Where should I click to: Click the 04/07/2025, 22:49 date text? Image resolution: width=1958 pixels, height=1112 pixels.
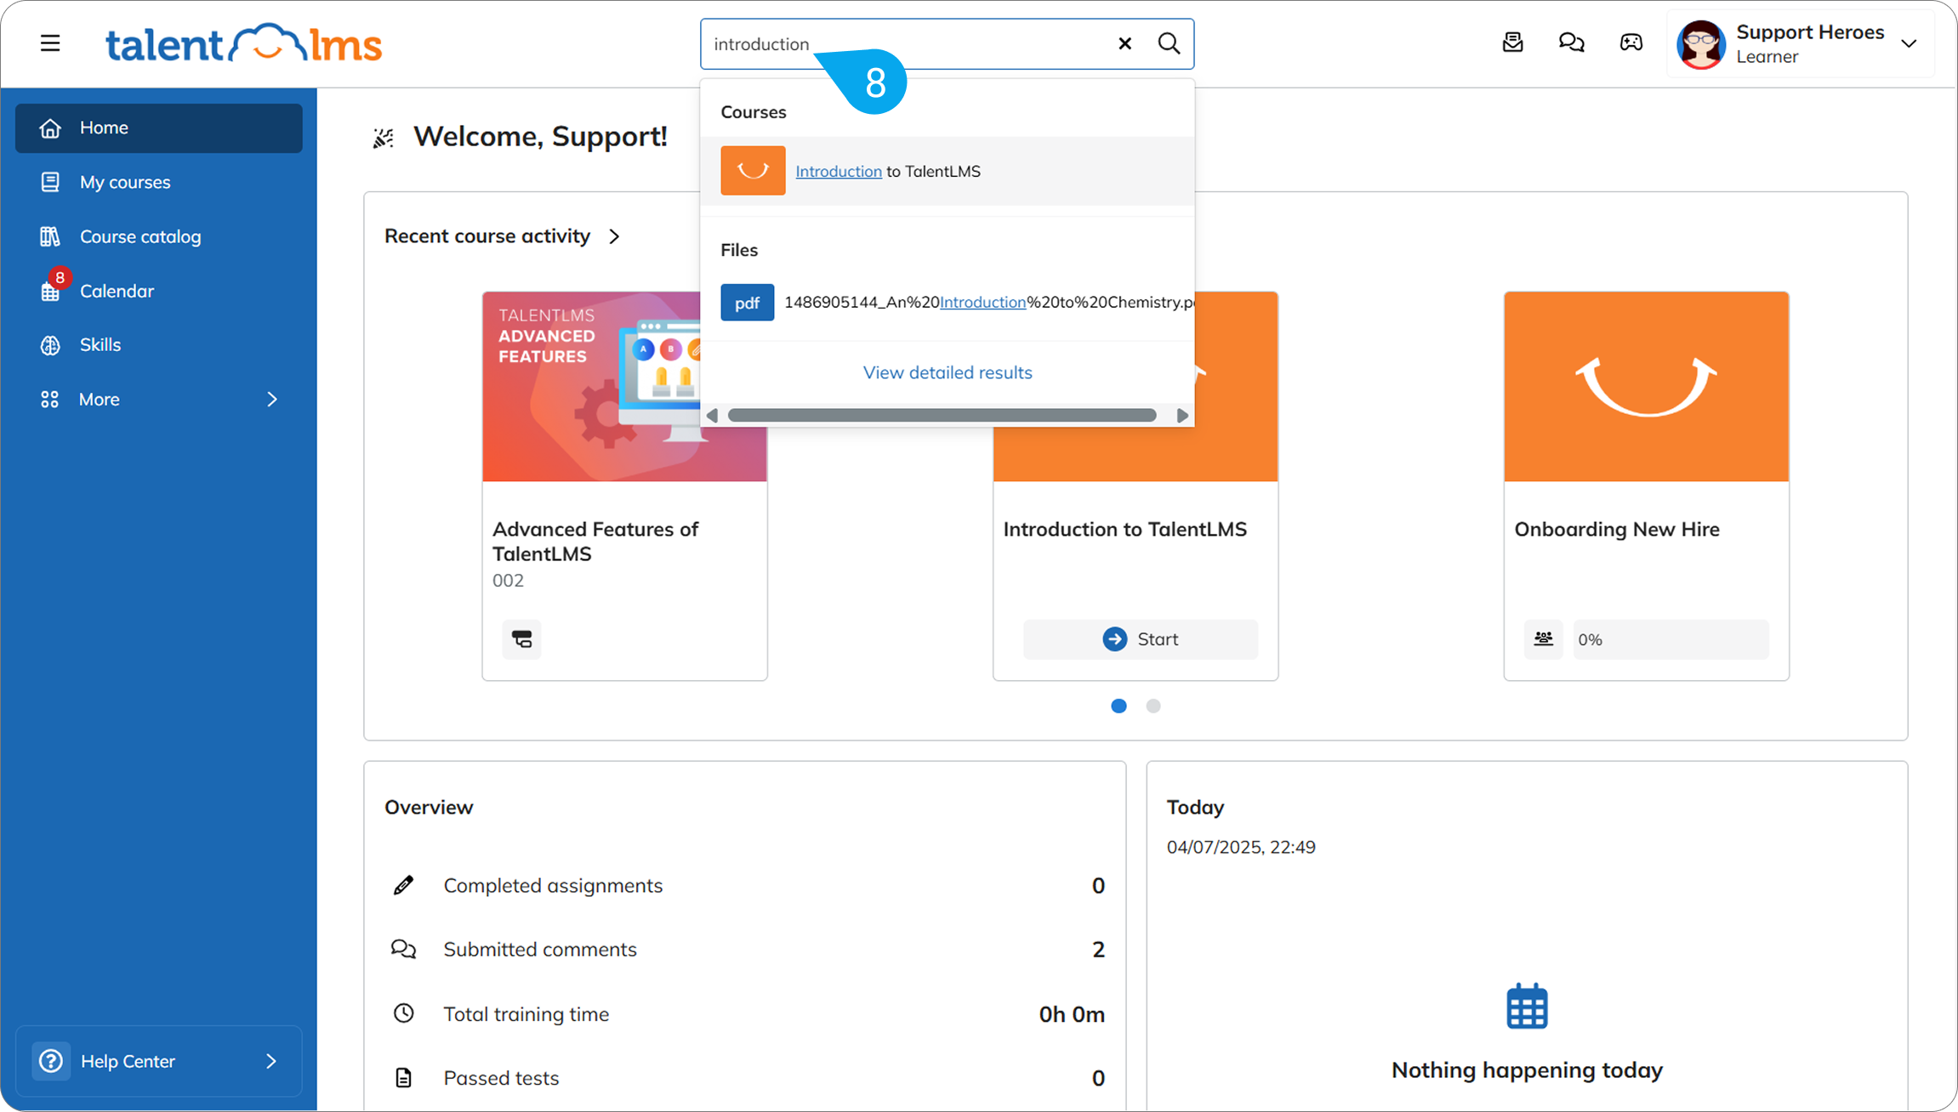(x=1241, y=847)
